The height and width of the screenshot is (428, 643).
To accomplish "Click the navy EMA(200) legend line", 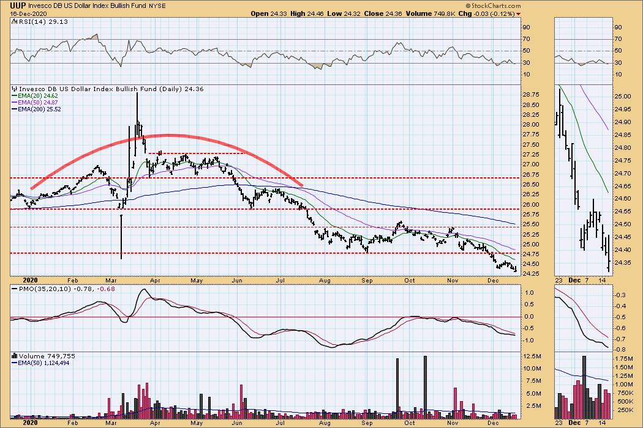I will 14,109.
